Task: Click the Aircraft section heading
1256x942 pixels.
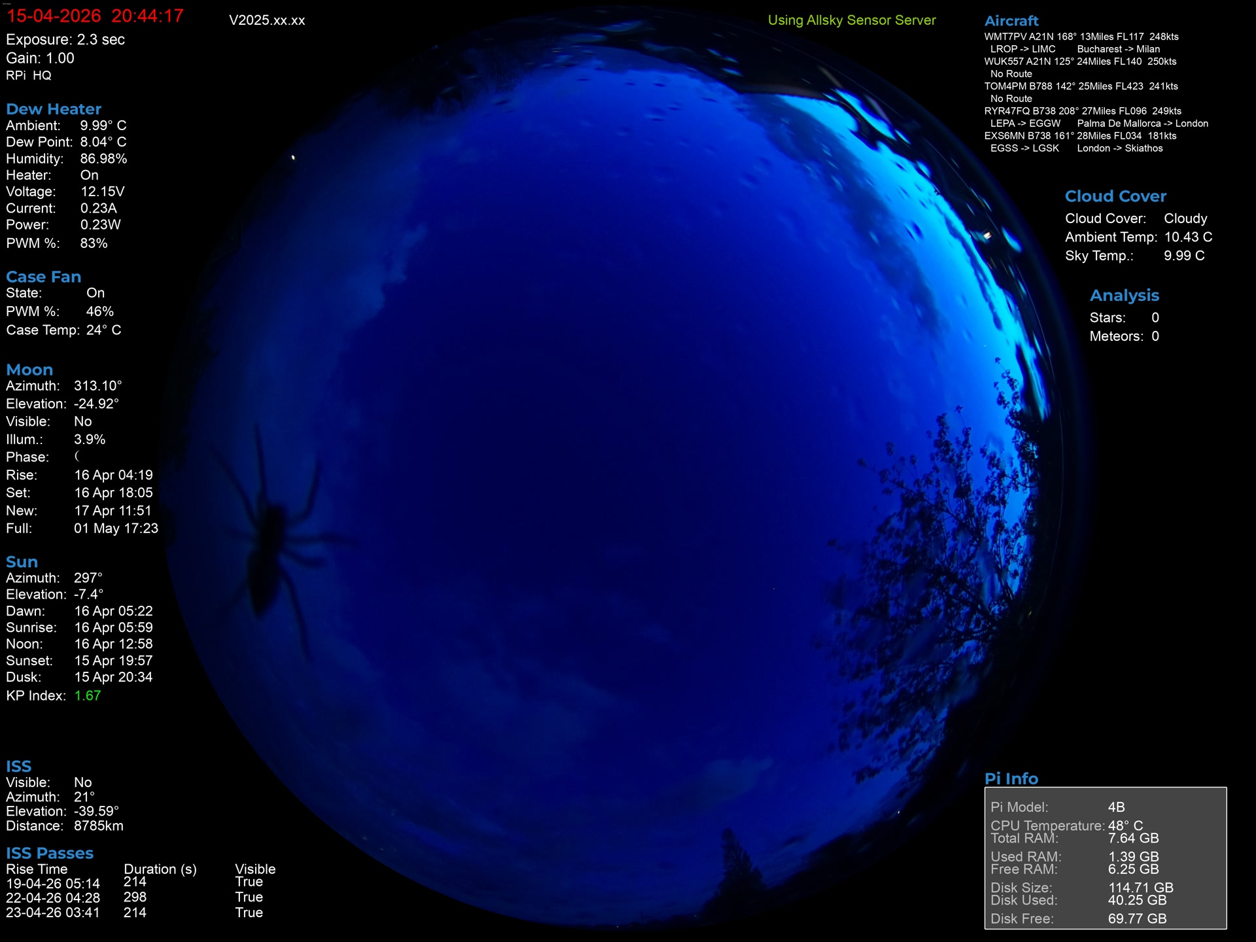Action: tap(1011, 21)
